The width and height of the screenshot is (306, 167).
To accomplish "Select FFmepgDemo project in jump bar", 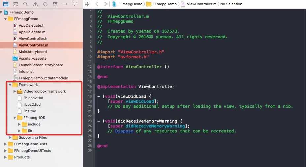I will 130,4.
